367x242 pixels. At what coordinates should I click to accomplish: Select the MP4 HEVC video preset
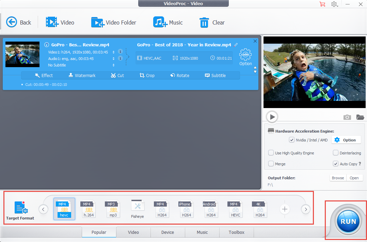236,209
